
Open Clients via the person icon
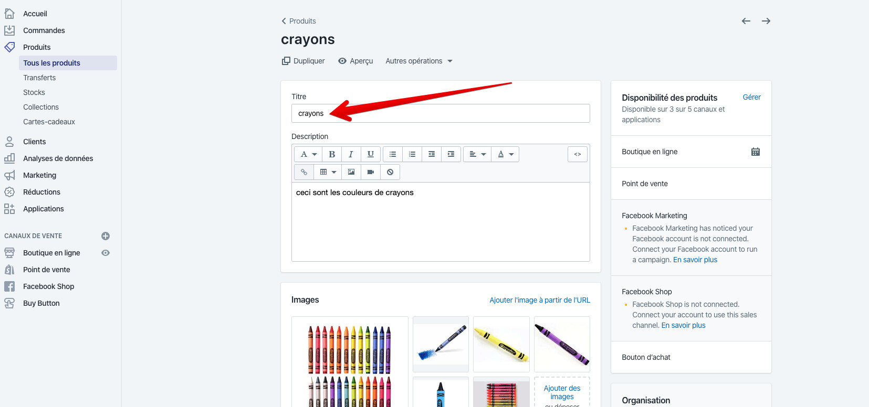9,142
